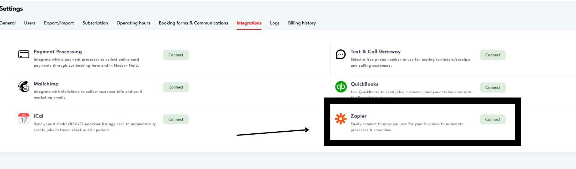Screen dimensions: 576x169
Task: Click the Payment Processing heading
Action: 58,52
